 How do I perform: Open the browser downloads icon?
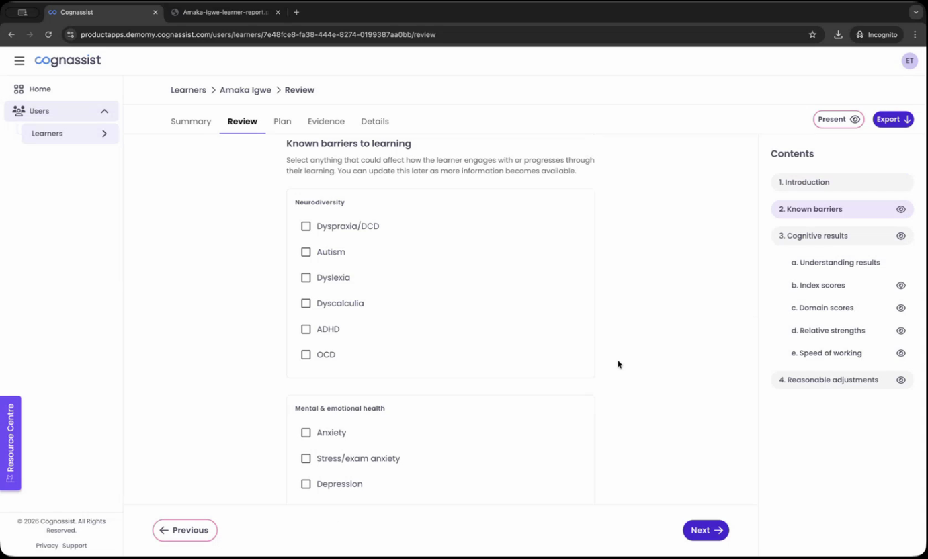coord(838,34)
